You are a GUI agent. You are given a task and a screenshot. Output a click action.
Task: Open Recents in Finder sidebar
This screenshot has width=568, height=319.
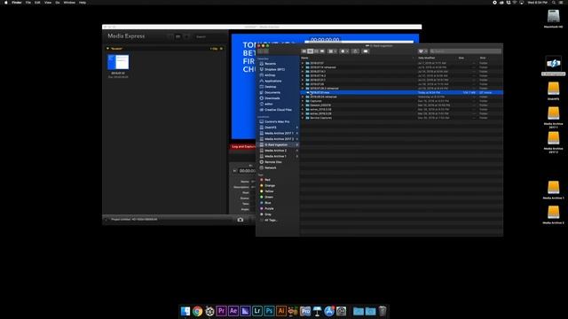point(270,64)
